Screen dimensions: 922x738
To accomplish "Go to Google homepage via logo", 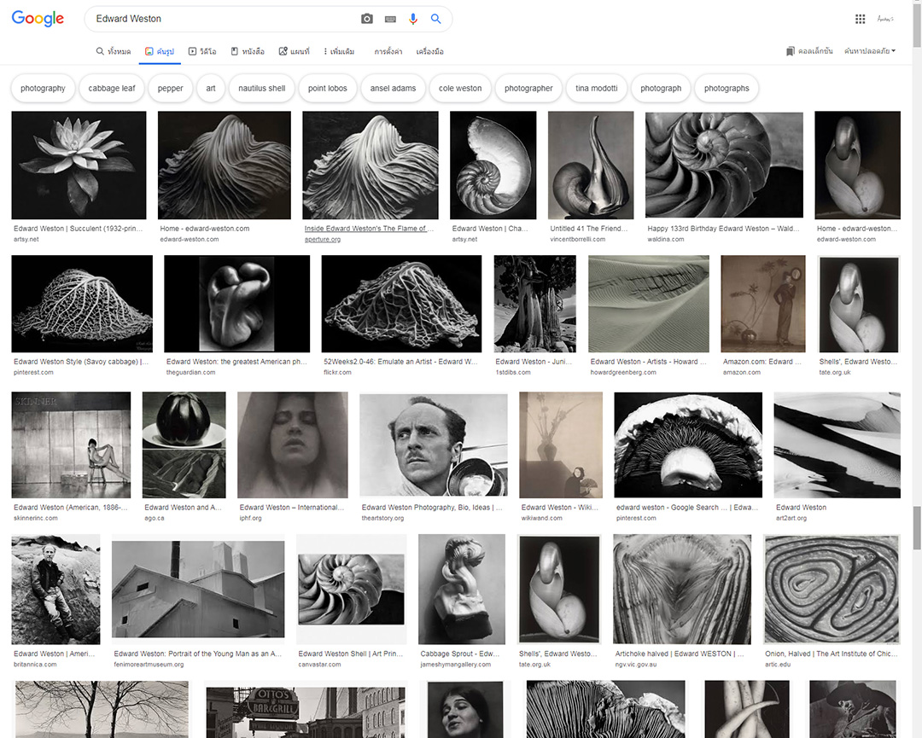I will click(x=38, y=19).
